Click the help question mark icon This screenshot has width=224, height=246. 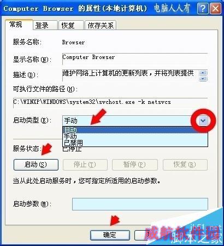click(x=203, y=8)
